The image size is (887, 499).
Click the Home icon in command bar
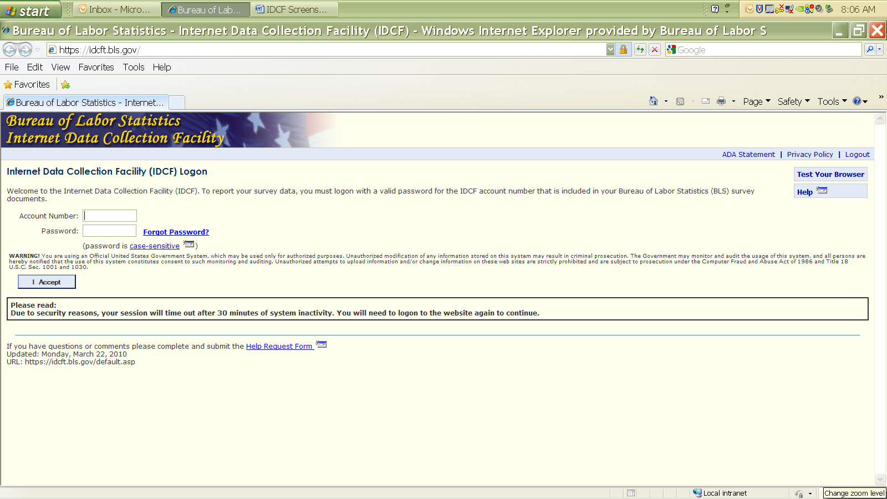(x=654, y=101)
